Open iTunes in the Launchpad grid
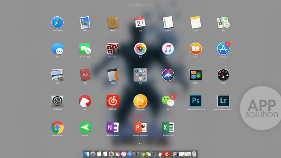281x158 pixels. (x=168, y=49)
